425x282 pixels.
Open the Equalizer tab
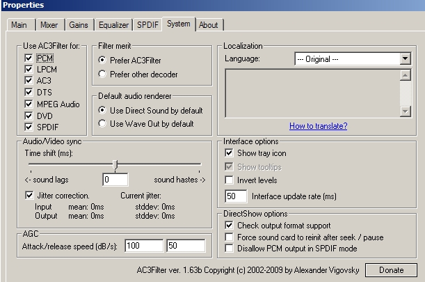(113, 25)
